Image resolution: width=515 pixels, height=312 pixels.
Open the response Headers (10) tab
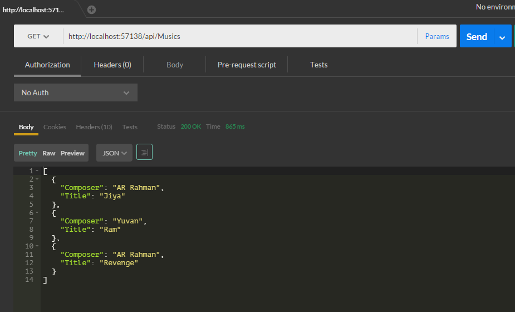pyautogui.click(x=94, y=127)
